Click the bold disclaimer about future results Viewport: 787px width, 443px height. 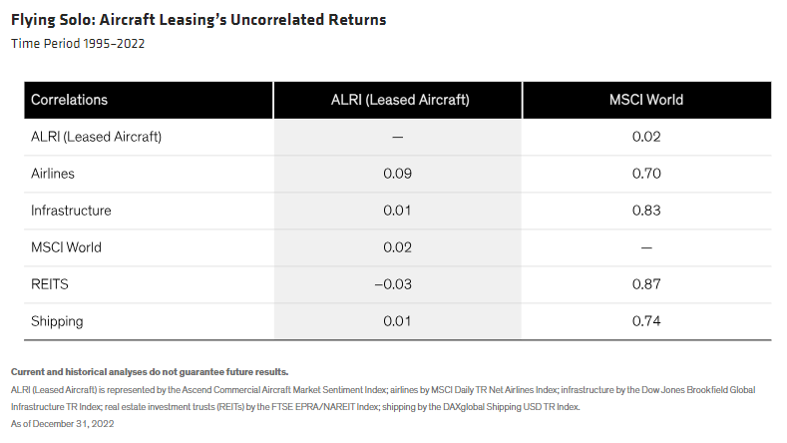(x=150, y=371)
